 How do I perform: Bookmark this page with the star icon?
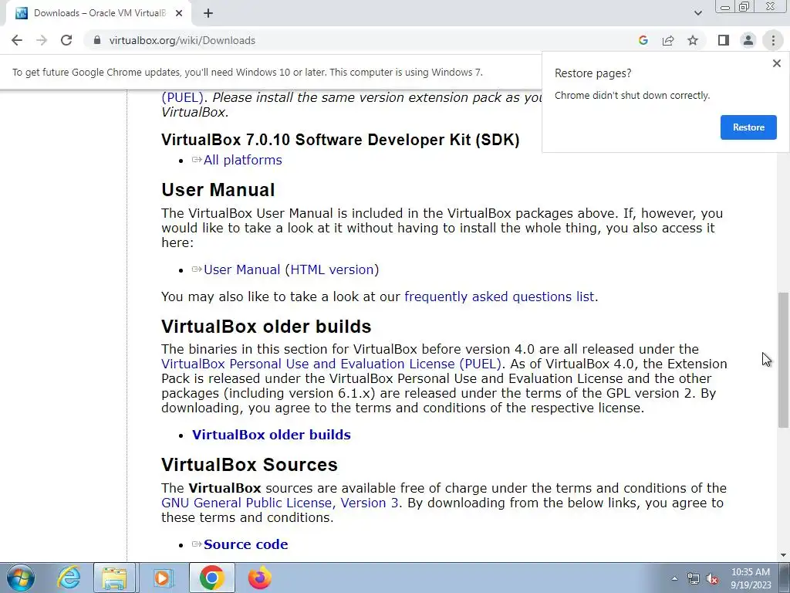[693, 40]
